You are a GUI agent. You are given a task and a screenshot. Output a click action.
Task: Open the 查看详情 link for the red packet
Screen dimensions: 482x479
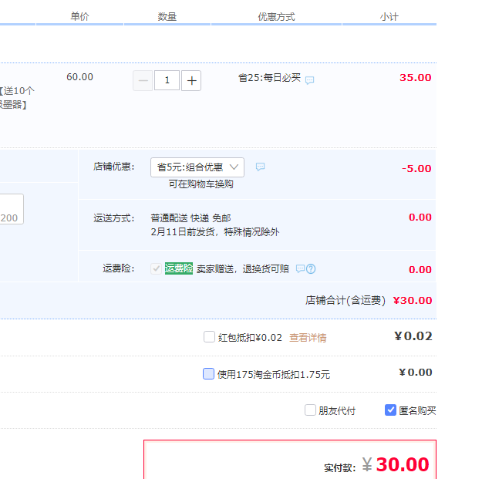point(308,338)
